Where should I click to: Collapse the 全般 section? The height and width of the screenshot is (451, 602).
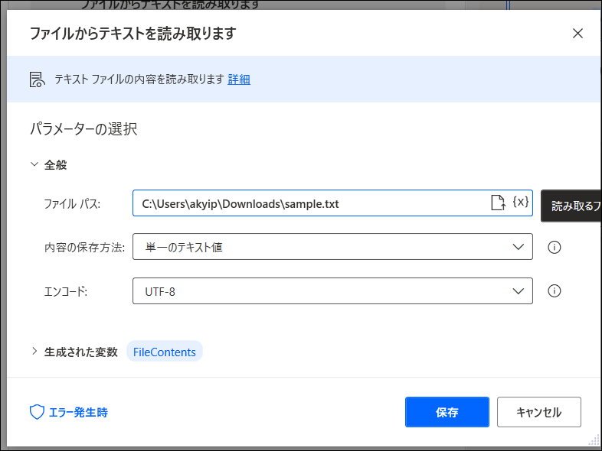pyautogui.click(x=34, y=164)
